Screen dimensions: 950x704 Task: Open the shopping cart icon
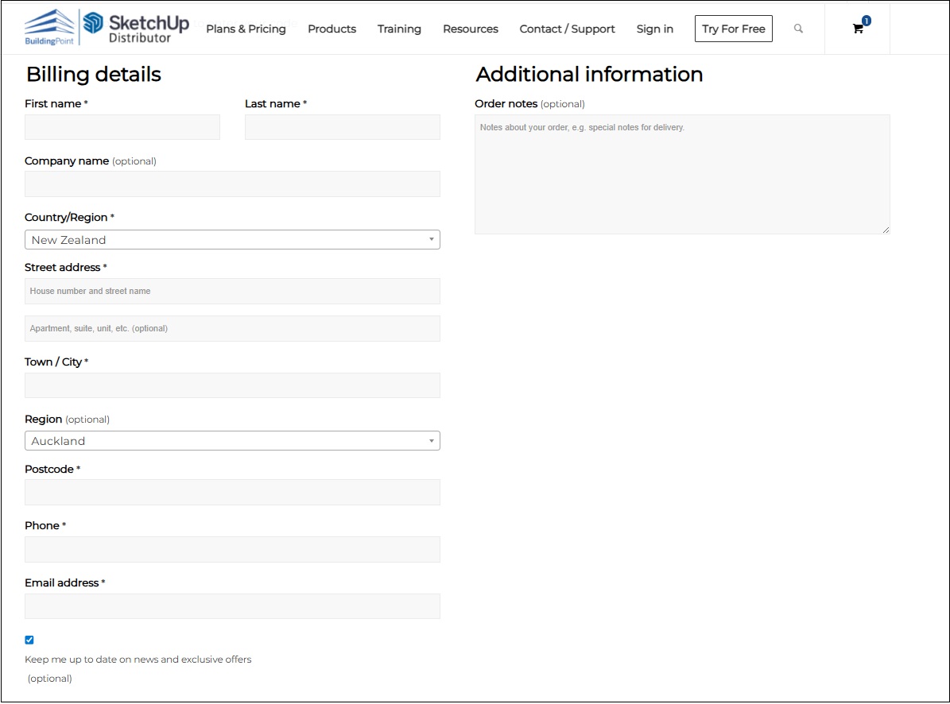[x=858, y=29]
